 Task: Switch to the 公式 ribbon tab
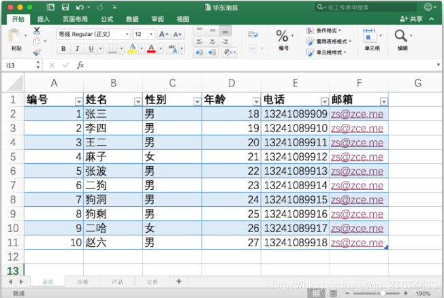107,19
